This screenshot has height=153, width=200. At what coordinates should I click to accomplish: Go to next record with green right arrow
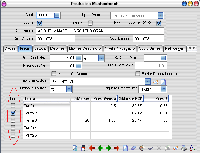pyautogui.click(x=109, y=148)
